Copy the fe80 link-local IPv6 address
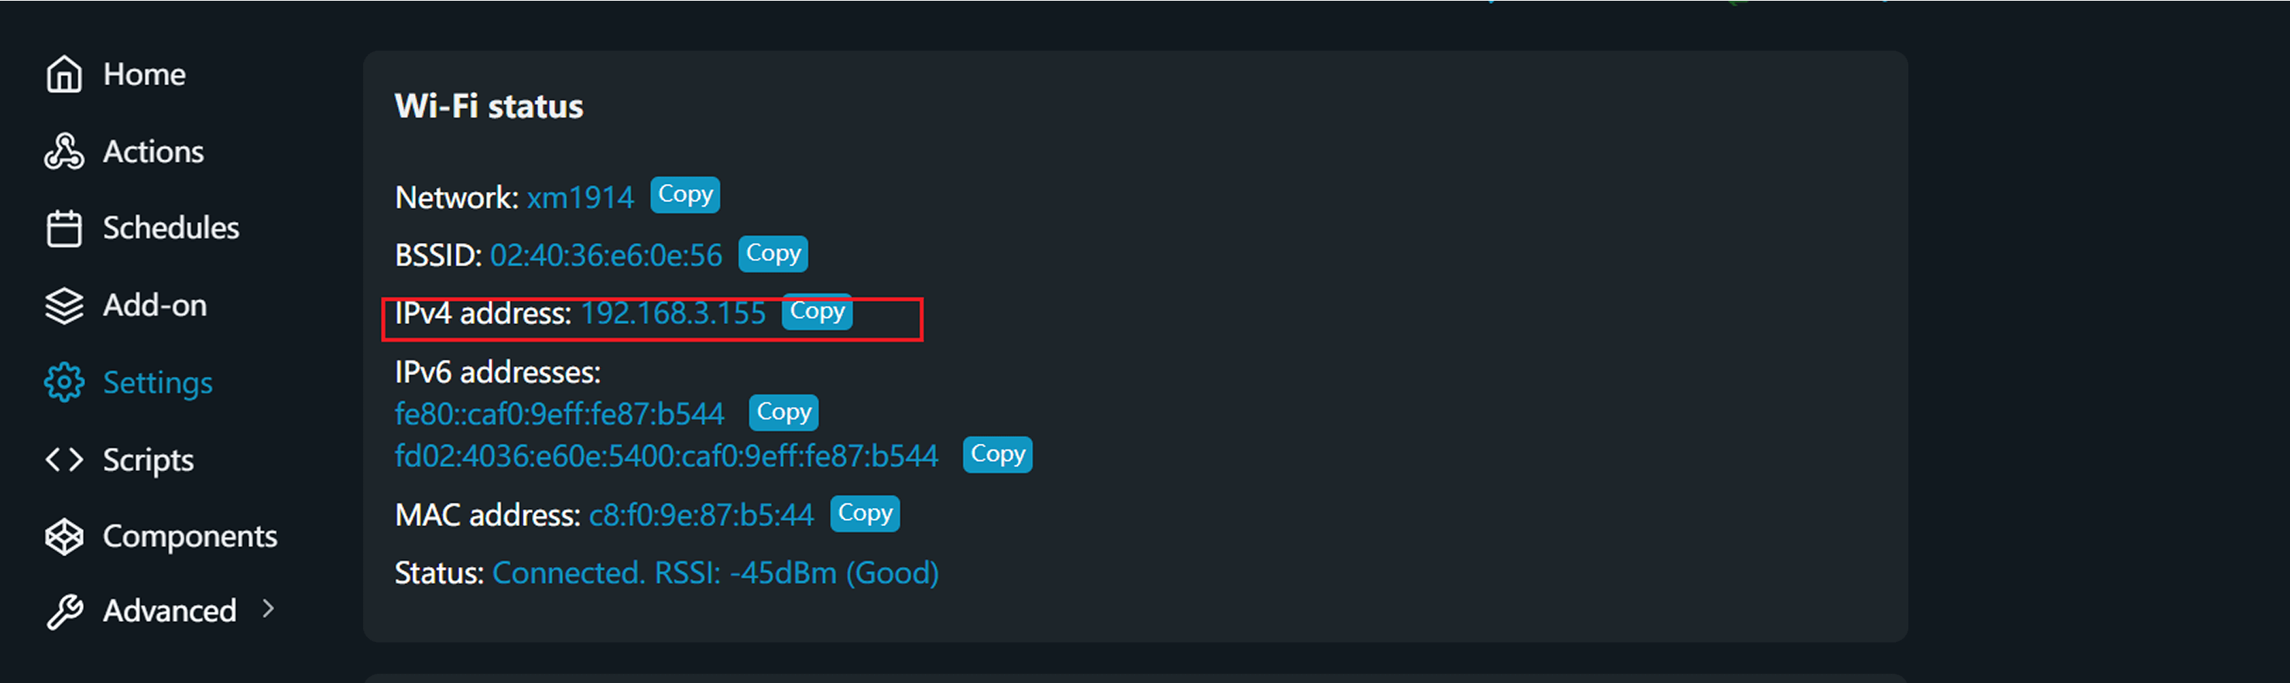This screenshot has width=2290, height=683. (x=783, y=412)
